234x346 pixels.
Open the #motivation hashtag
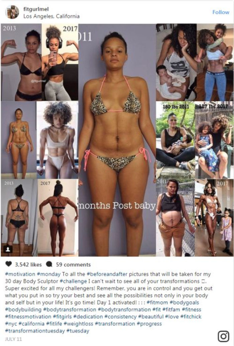(20, 274)
